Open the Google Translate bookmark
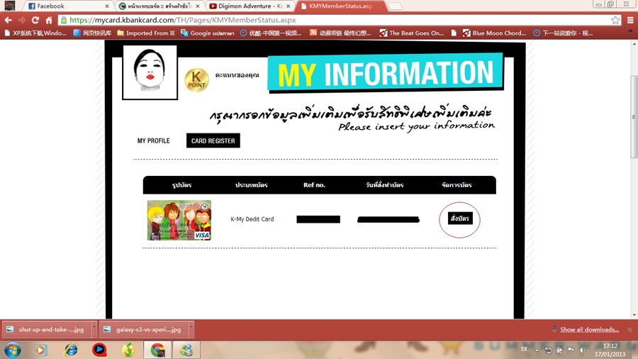Viewport: 638px width, 359px height. [x=208, y=33]
